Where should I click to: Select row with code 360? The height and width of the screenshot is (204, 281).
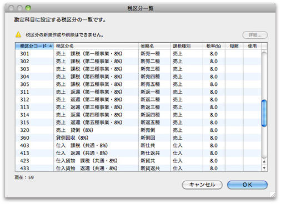(138, 138)
